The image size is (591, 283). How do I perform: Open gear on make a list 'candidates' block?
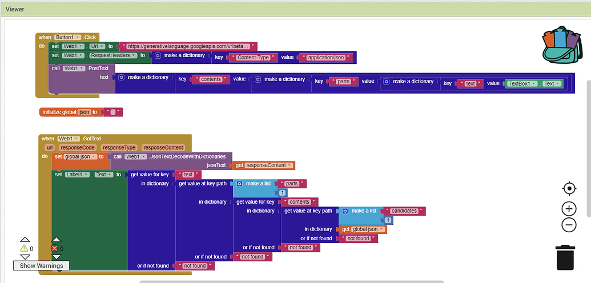tap(345, 211)
